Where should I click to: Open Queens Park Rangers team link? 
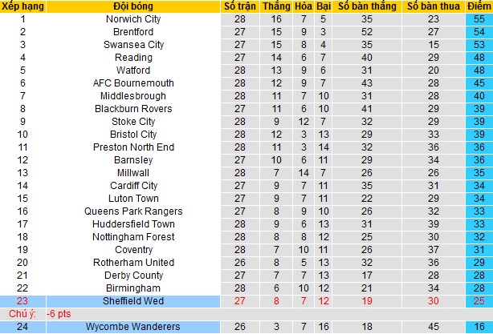[x=132, y=211]
